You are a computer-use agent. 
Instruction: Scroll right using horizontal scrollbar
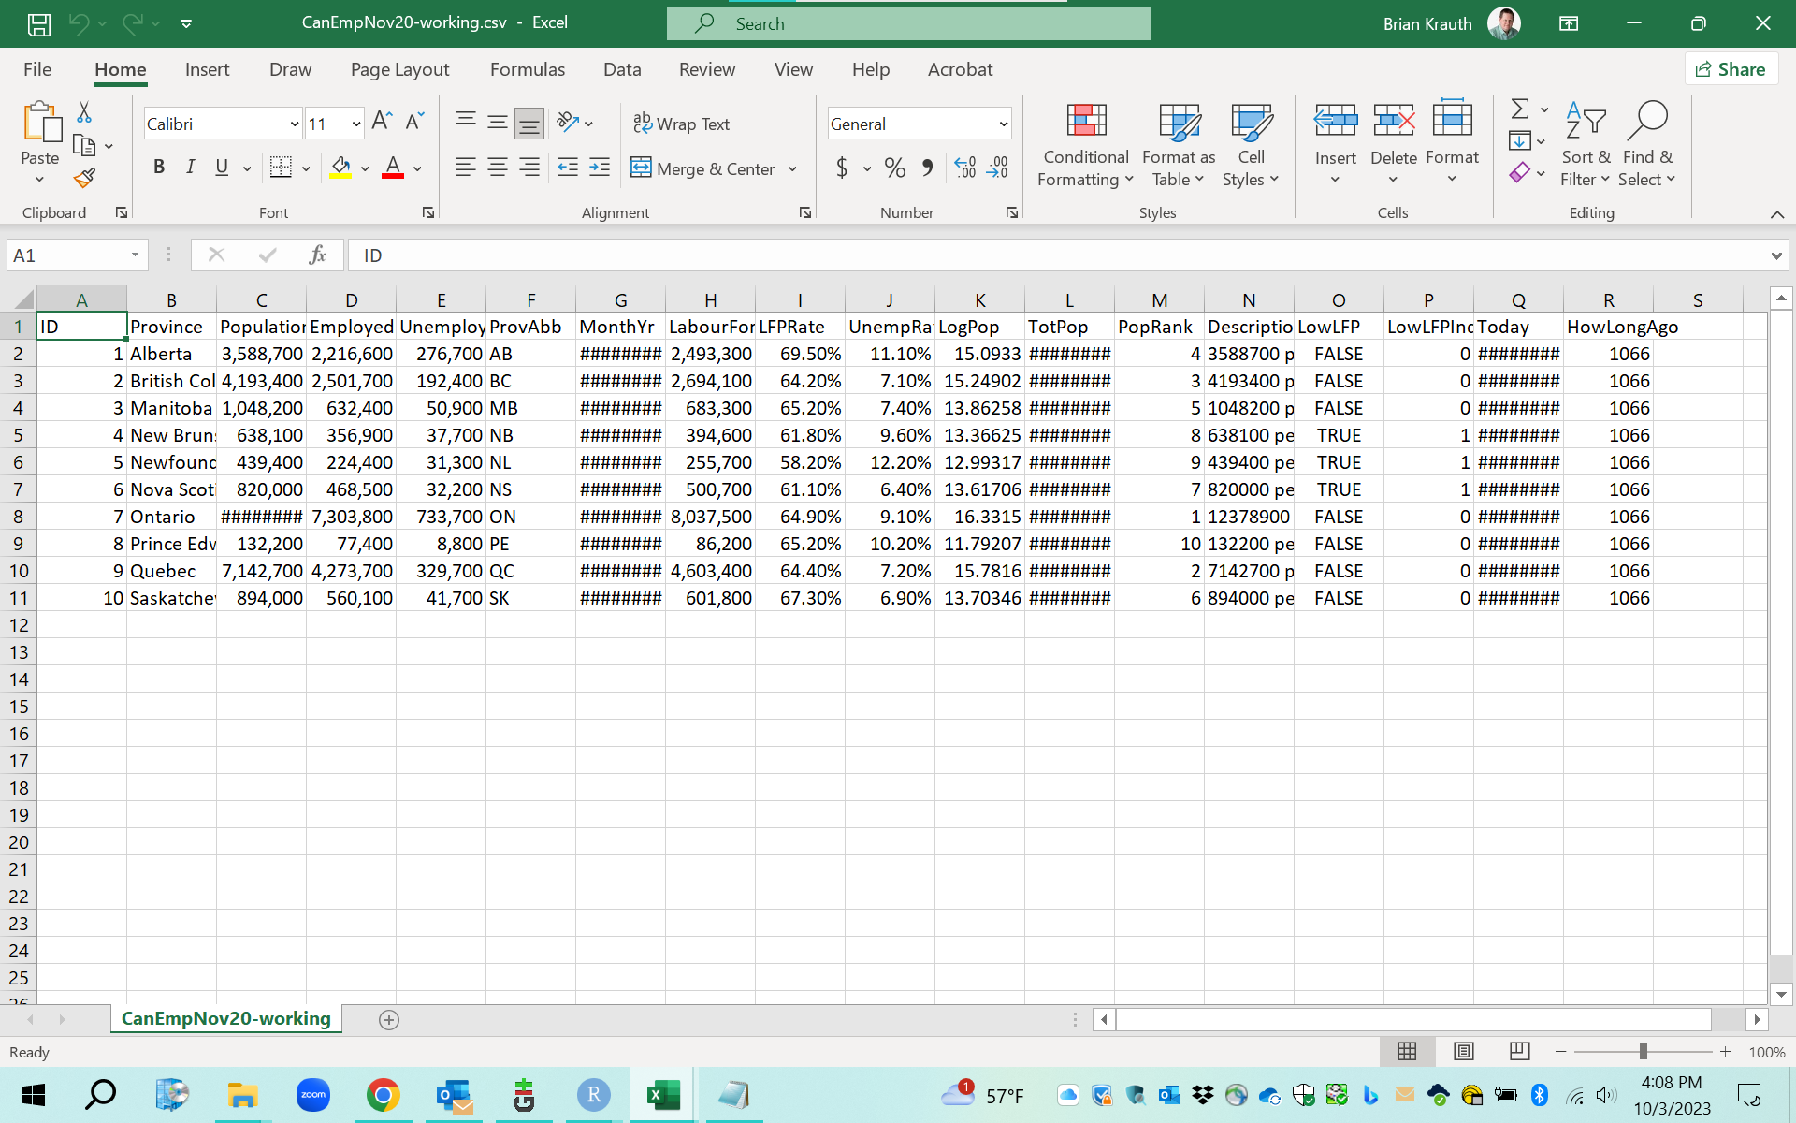[1758, 1018]
